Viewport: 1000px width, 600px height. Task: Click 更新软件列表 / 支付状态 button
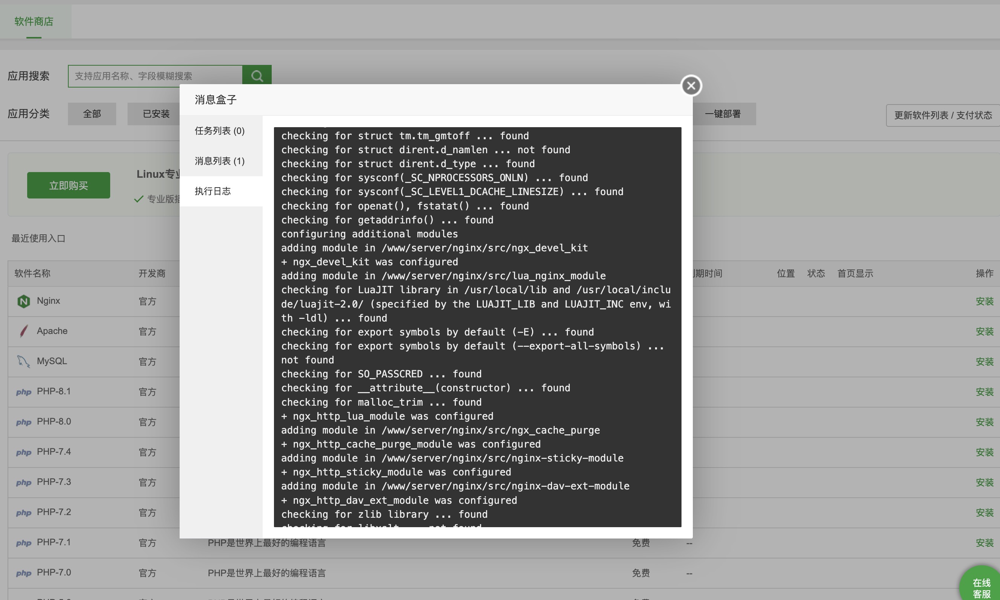[942, 115]
